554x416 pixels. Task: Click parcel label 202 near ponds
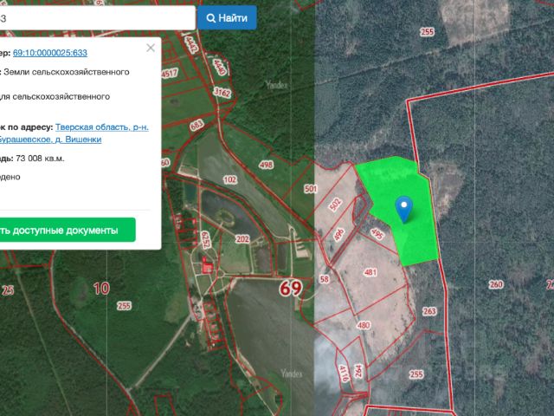coord(242,239)
